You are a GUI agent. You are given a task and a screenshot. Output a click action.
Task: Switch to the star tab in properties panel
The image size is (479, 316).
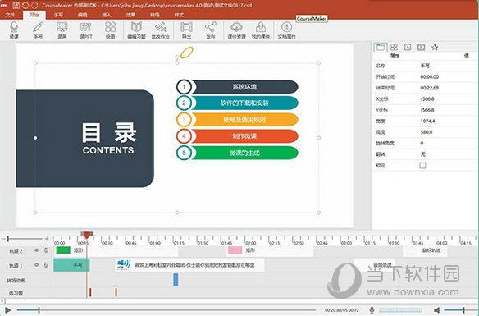[435, 47]
